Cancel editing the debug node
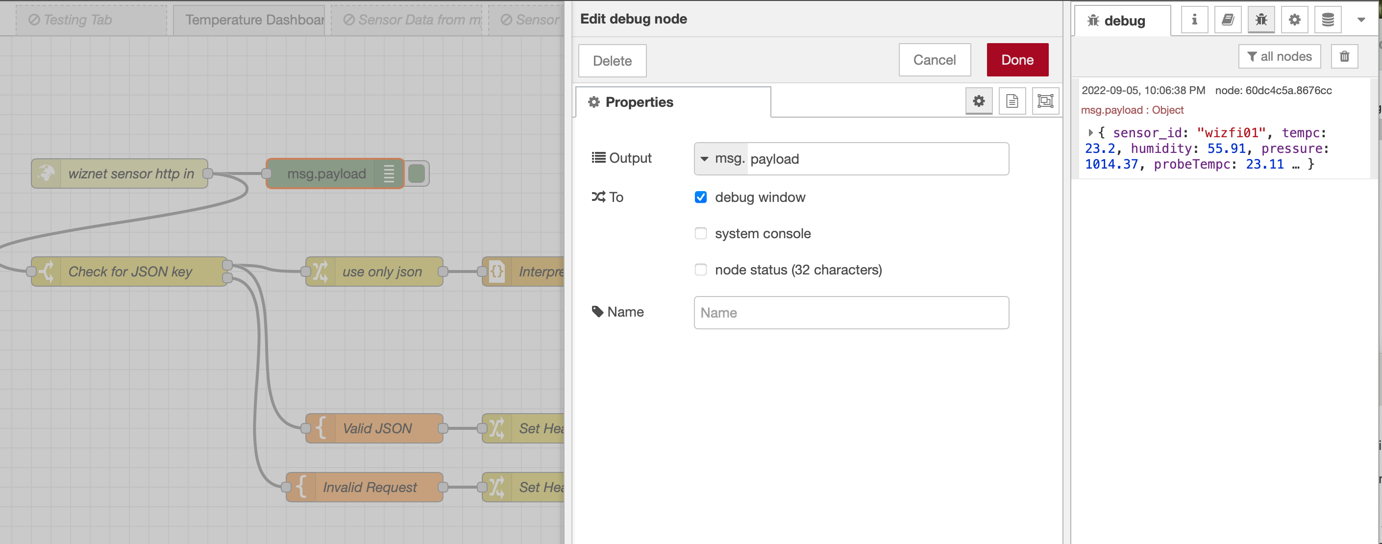The image size is (1382, 544). click(x=935, y=60)
